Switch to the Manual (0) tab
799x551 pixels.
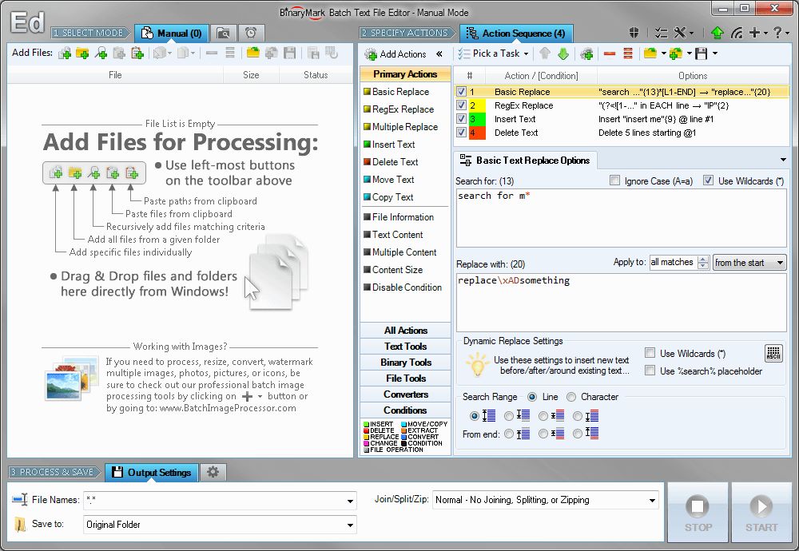coord(172,33)
